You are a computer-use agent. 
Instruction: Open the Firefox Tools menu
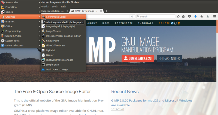(55, 7)
